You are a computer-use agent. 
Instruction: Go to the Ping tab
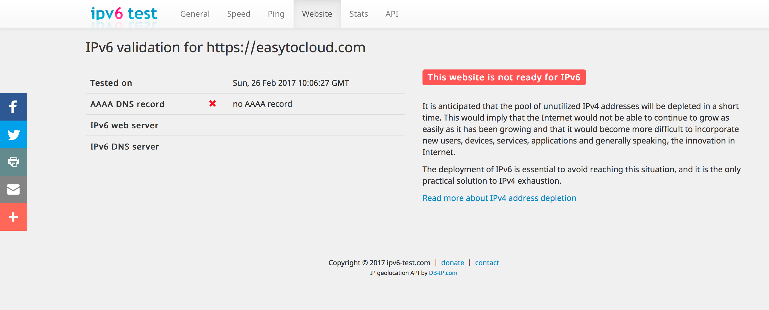coord(276,14)
